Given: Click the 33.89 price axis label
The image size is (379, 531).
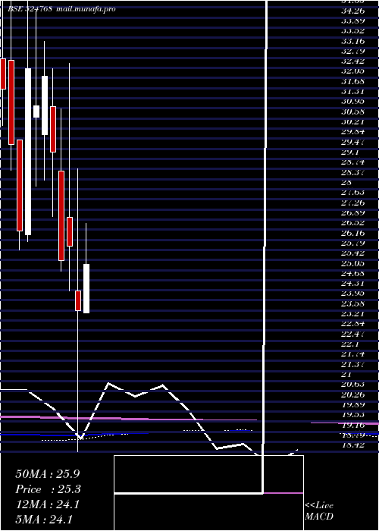Looking at the screenshot, I should pyautogui.click(x=353, y=20).
